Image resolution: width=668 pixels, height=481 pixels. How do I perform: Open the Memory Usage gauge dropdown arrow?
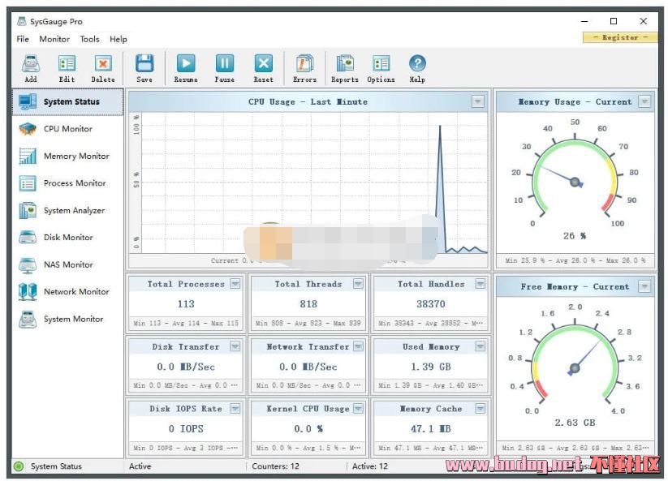click(x=644, y=101)
